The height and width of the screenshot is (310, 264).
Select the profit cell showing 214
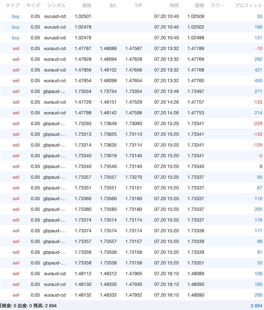click(258, 113)
